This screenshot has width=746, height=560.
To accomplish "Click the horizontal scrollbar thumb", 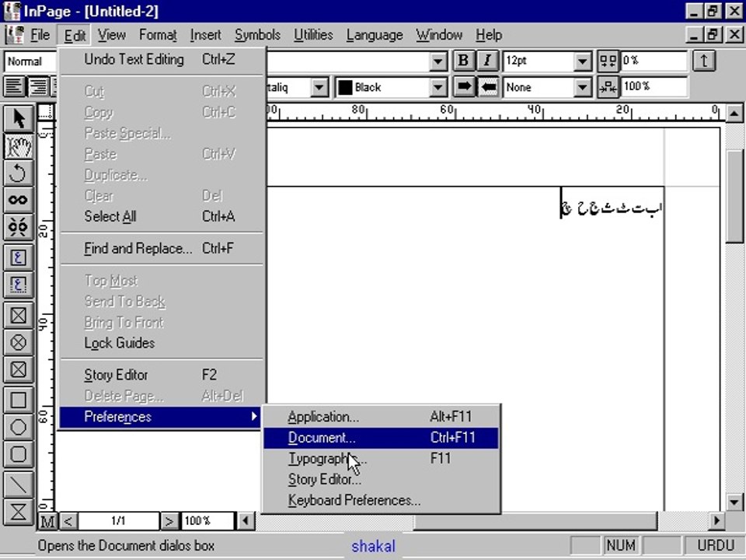I will (x=535, y=521).
